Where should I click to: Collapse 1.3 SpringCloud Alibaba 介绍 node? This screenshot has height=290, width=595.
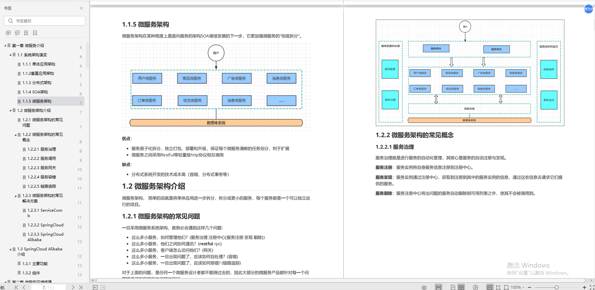click(11, 249)
